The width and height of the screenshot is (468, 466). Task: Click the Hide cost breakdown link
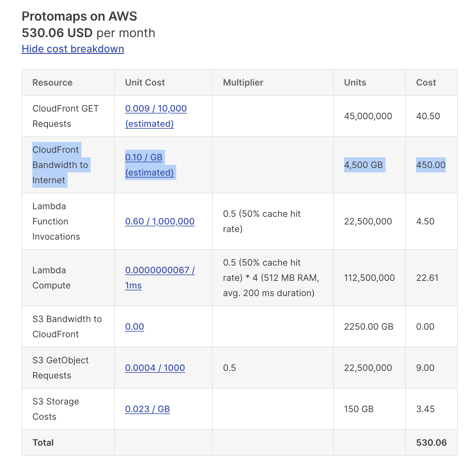[73, 49]
